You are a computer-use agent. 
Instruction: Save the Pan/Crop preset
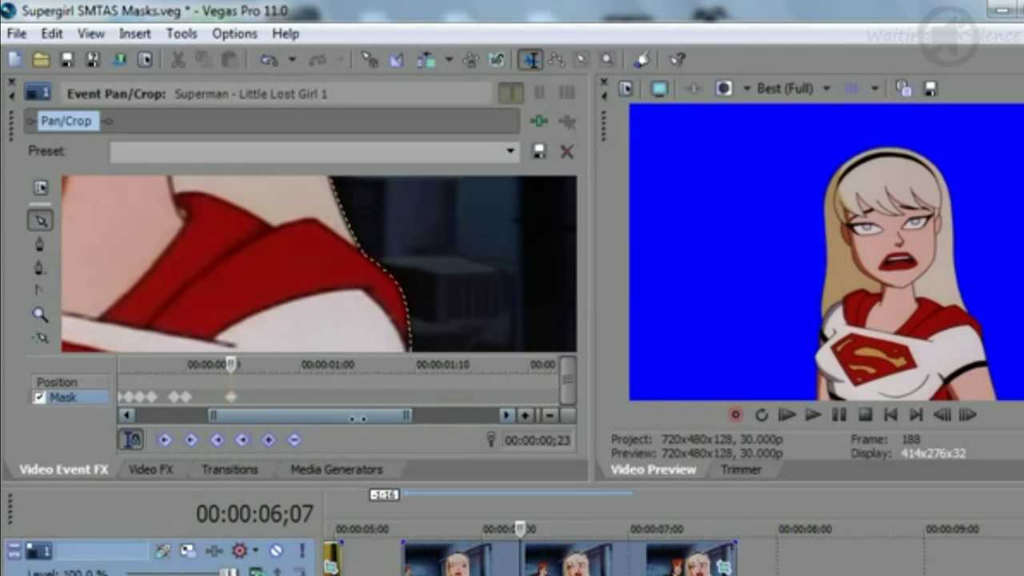click(x=539, y=151)
